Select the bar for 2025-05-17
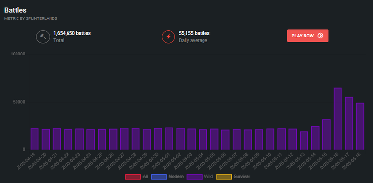This screenshot has height=183, width=373. [349, 124]
